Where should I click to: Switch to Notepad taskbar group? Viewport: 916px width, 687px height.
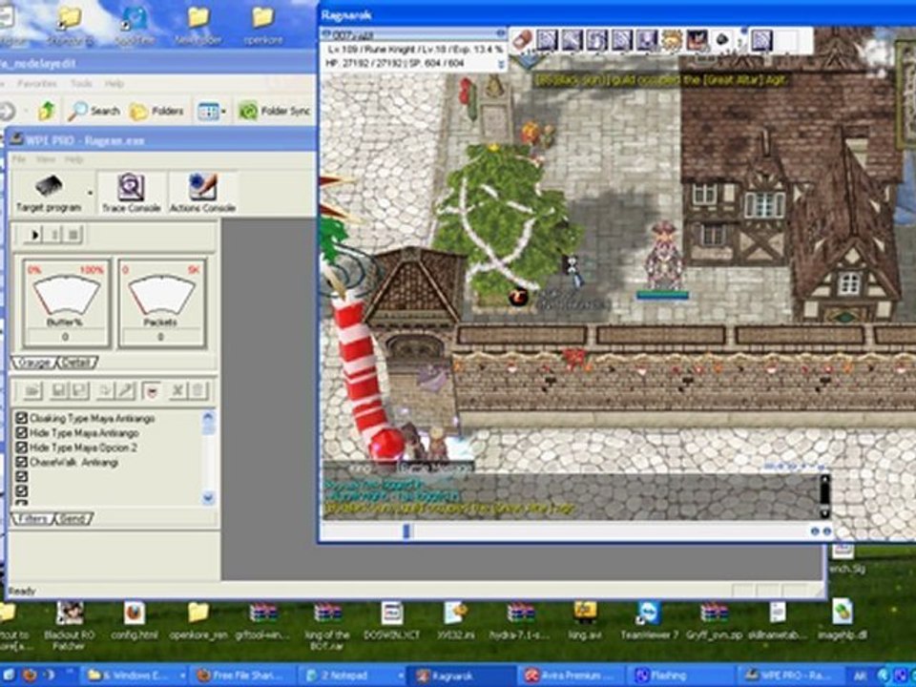(x=352, y=676)
